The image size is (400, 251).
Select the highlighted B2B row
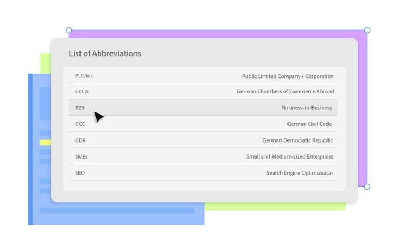click(x=203, y=107)
